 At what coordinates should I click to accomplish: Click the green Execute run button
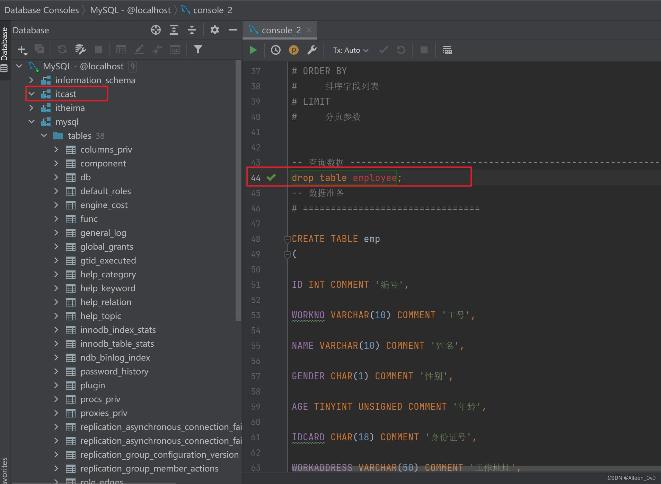pyautogui.click(x=253, y=50)
